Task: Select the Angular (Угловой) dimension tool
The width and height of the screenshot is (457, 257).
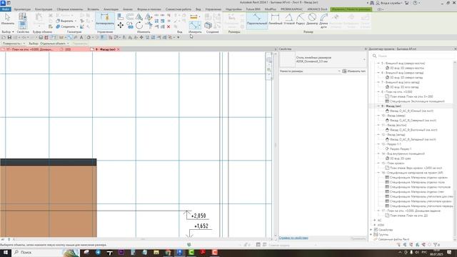Action: point(289,19)
